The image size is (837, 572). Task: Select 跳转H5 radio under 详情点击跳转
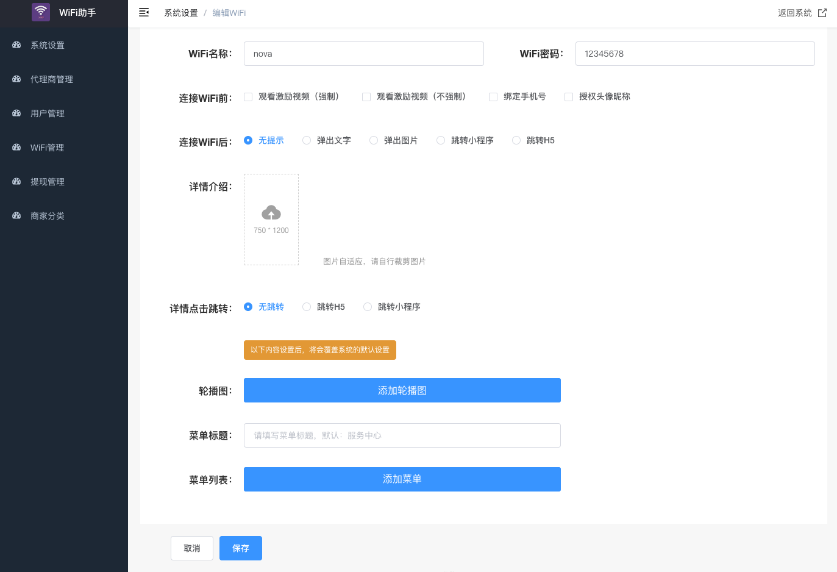click(307, 307)
